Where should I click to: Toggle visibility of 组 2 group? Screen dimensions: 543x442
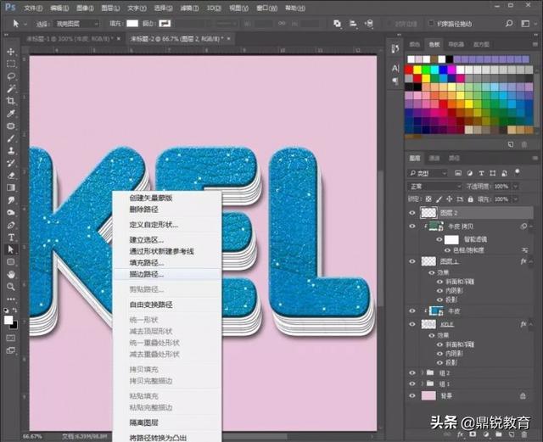pos(412,372)
